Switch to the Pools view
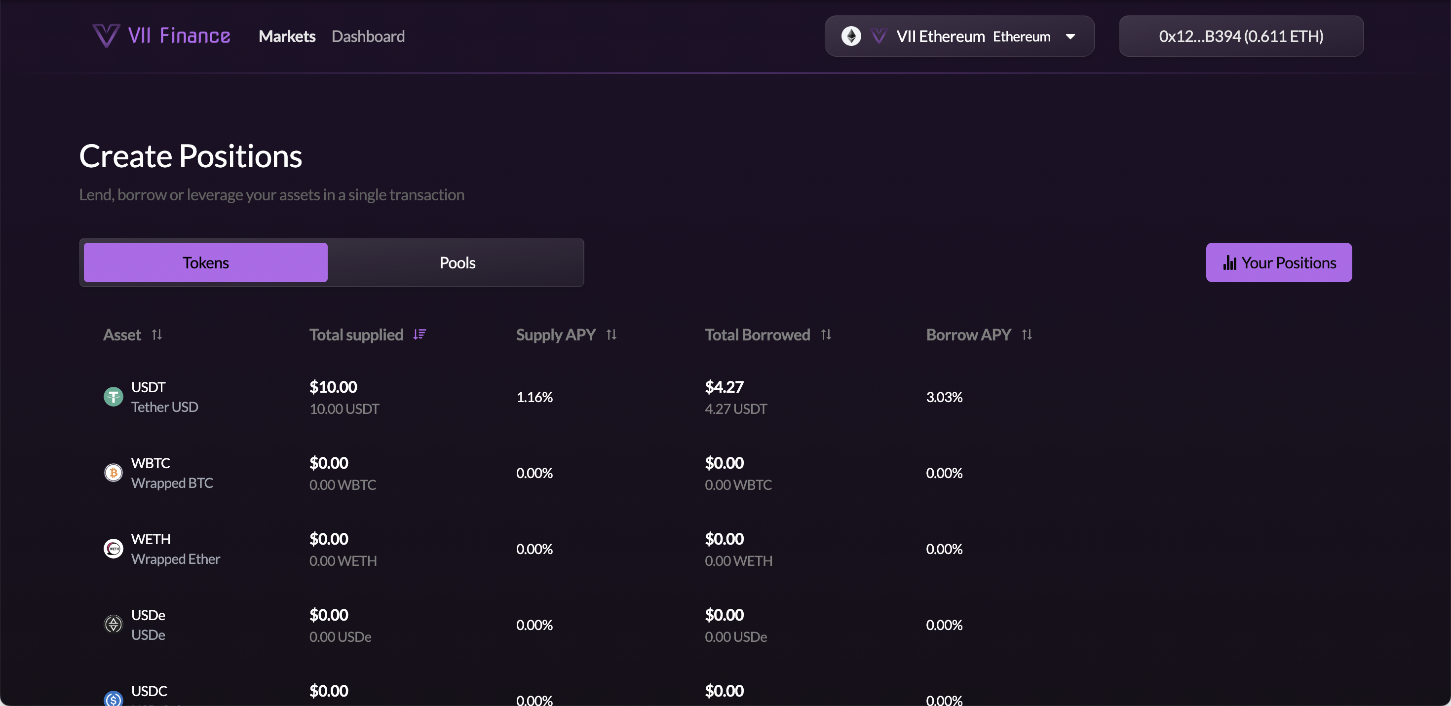 pyautogui.click(x=457, y=262)
